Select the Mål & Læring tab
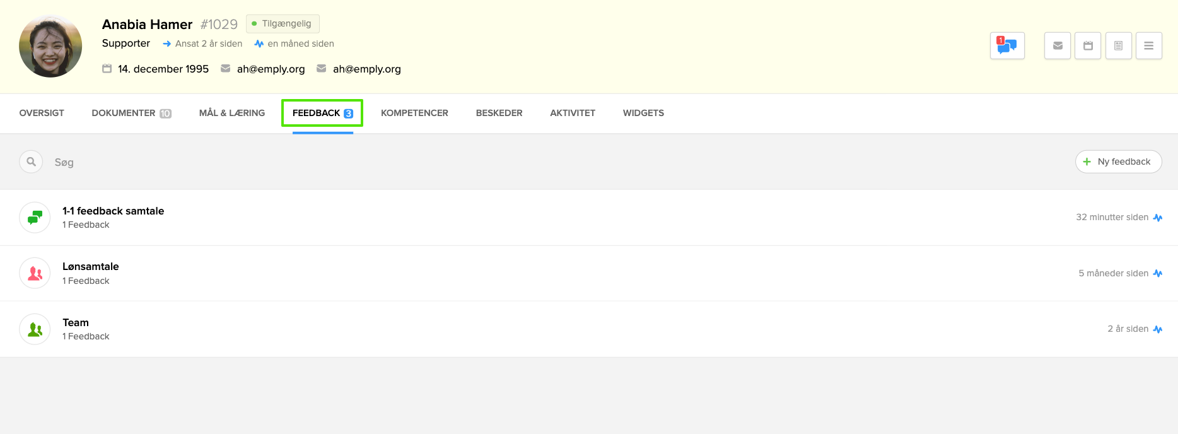 pyautogui.click(x=231, y=113)
